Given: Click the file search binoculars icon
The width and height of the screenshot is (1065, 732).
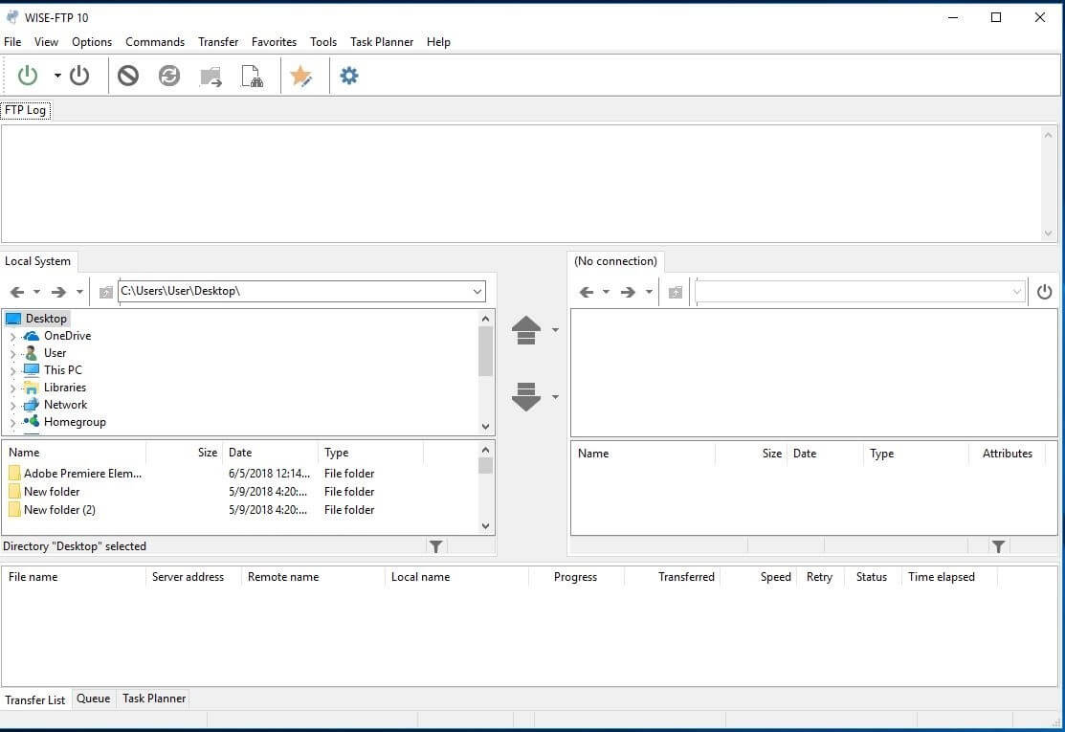Looking at the screenshot, I should click(x=252, y=77).
